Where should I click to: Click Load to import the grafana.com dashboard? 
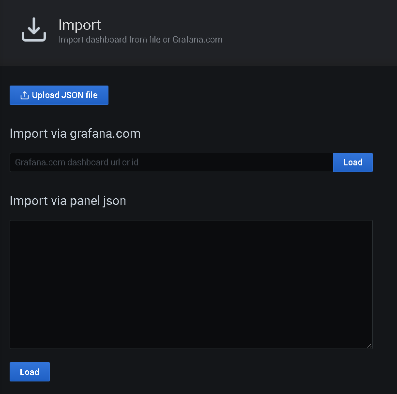coord(352,162)
